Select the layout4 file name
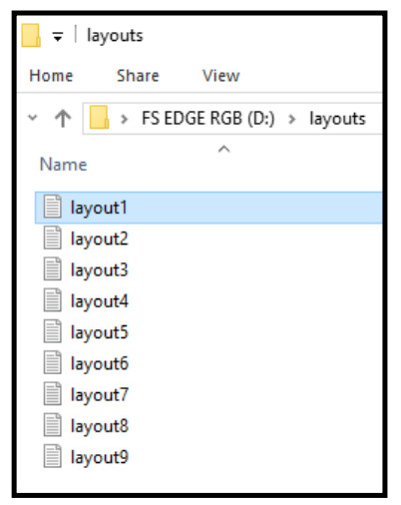This screenshot has height=505, width=401. point(100,301)
